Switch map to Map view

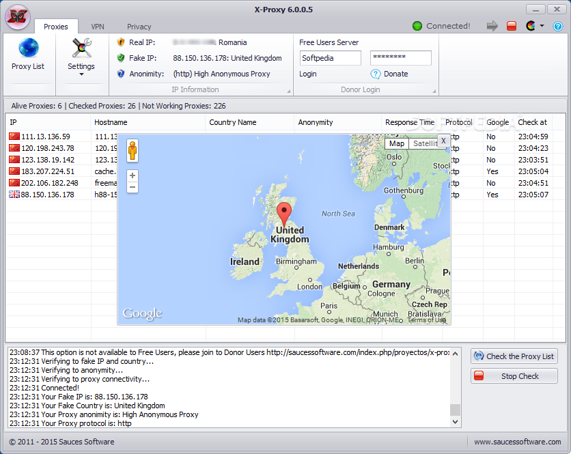pos(397,143)
